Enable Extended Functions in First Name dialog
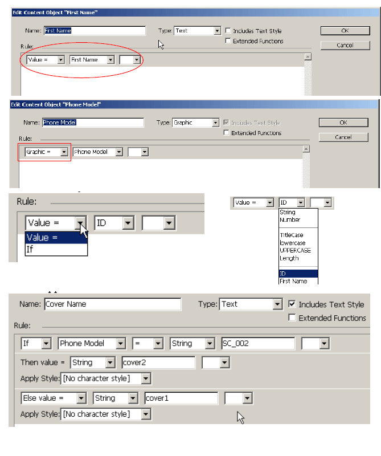 [228, 41]
